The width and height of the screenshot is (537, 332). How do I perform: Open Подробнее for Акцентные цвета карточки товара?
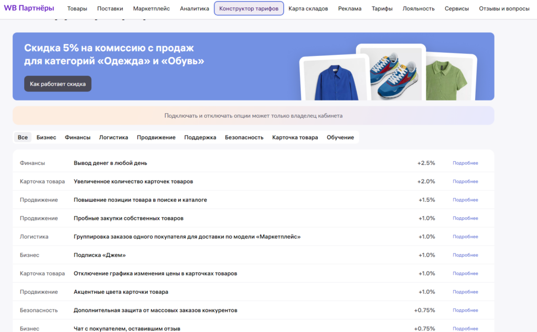(x=465, y=291)
